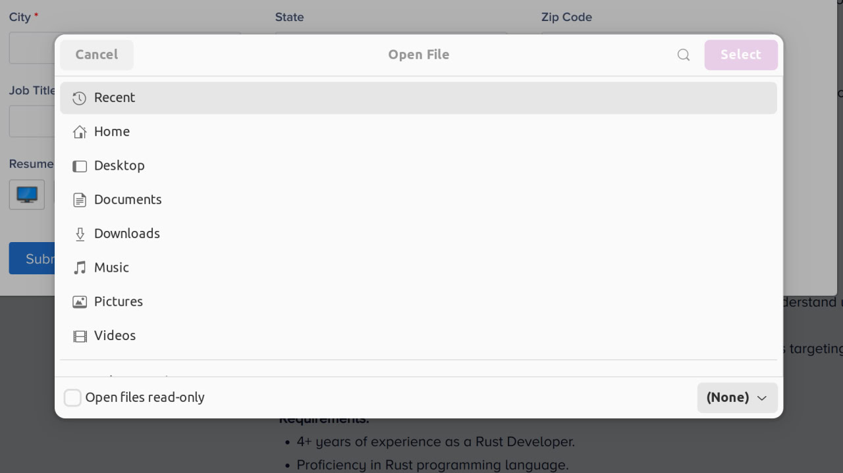Click the Videos film icon
Viewport: 843px width, 473px height.
[80, 336]
